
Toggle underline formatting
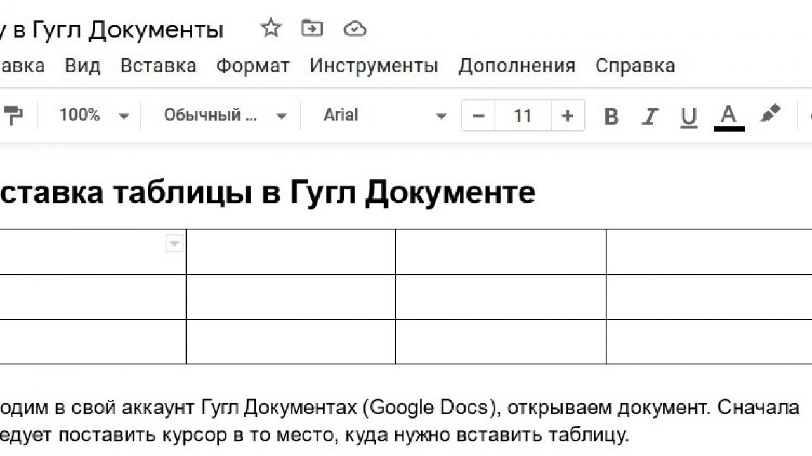(x=688, y=116)
